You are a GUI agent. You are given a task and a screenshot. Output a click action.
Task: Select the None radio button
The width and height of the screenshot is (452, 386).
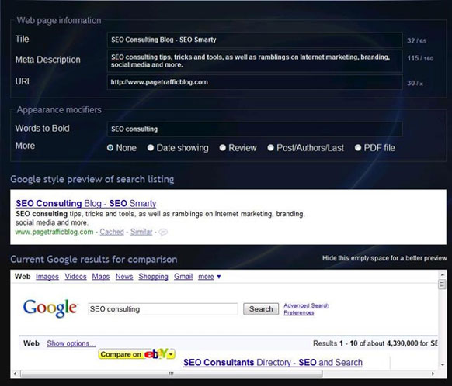(110, 148)
